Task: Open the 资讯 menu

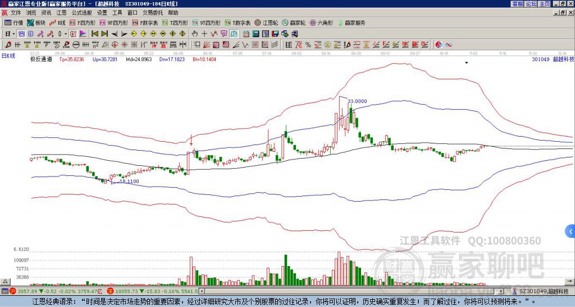Action: tap(46, 13)
